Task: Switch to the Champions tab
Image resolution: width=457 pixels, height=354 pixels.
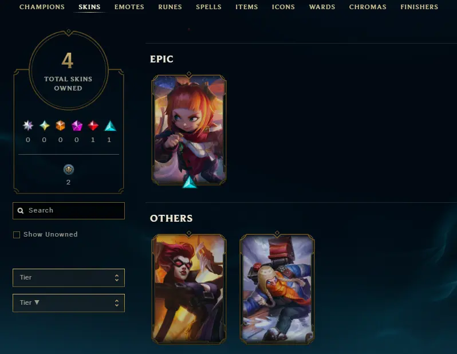Action: (42, 7)
